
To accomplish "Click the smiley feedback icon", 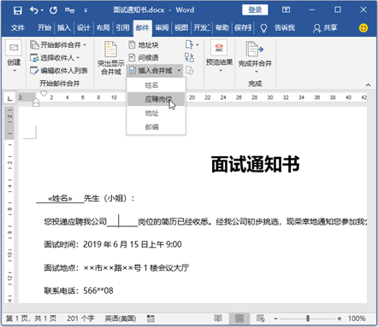I will 363,28.
